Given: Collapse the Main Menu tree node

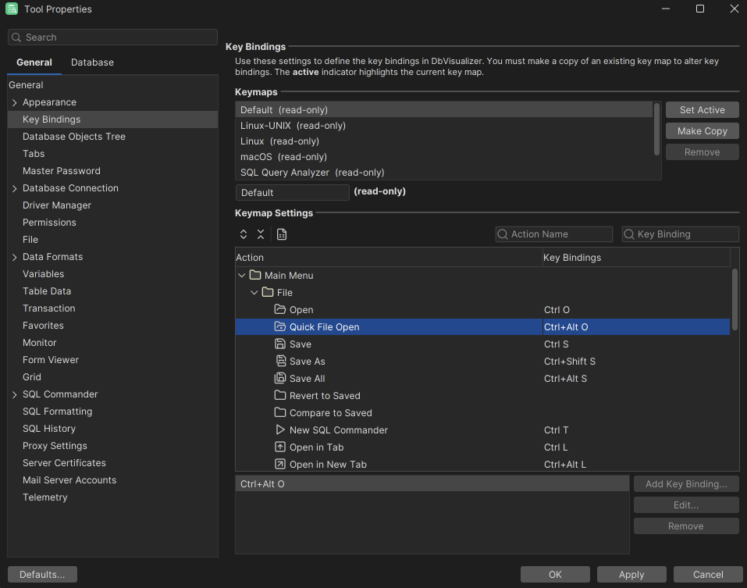Looking at the screenshot, I should [241, 275].
